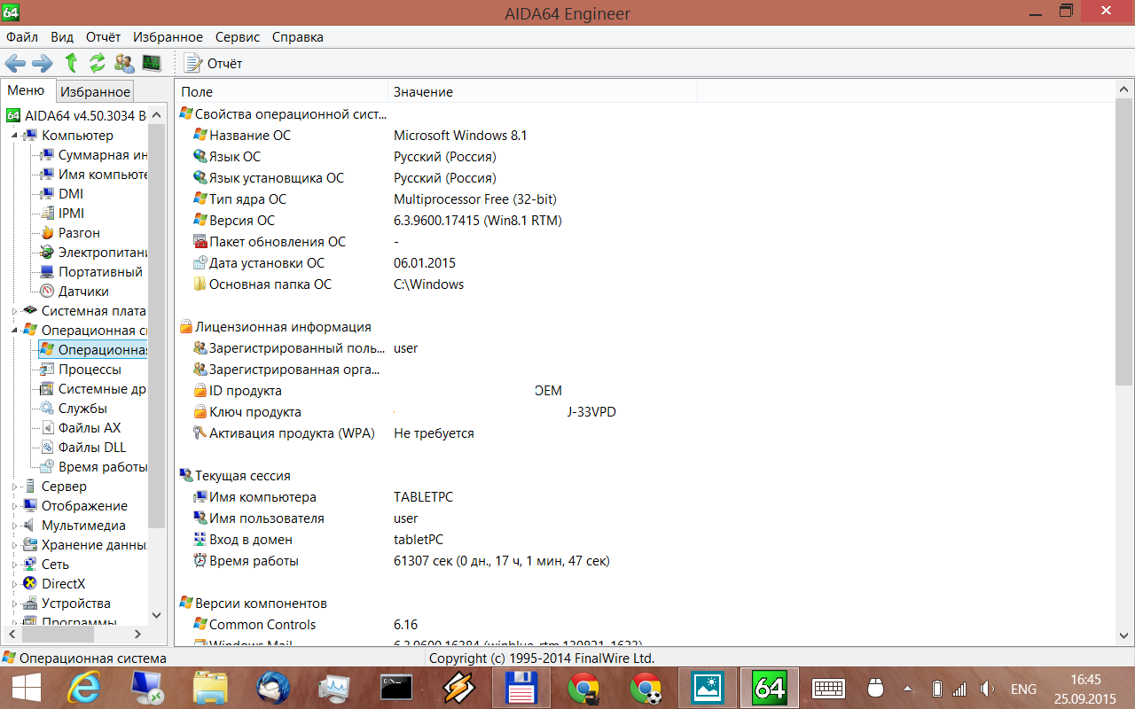Select the Название ОС row
This screenshot has width=1135, height=709.
(645, 136)
